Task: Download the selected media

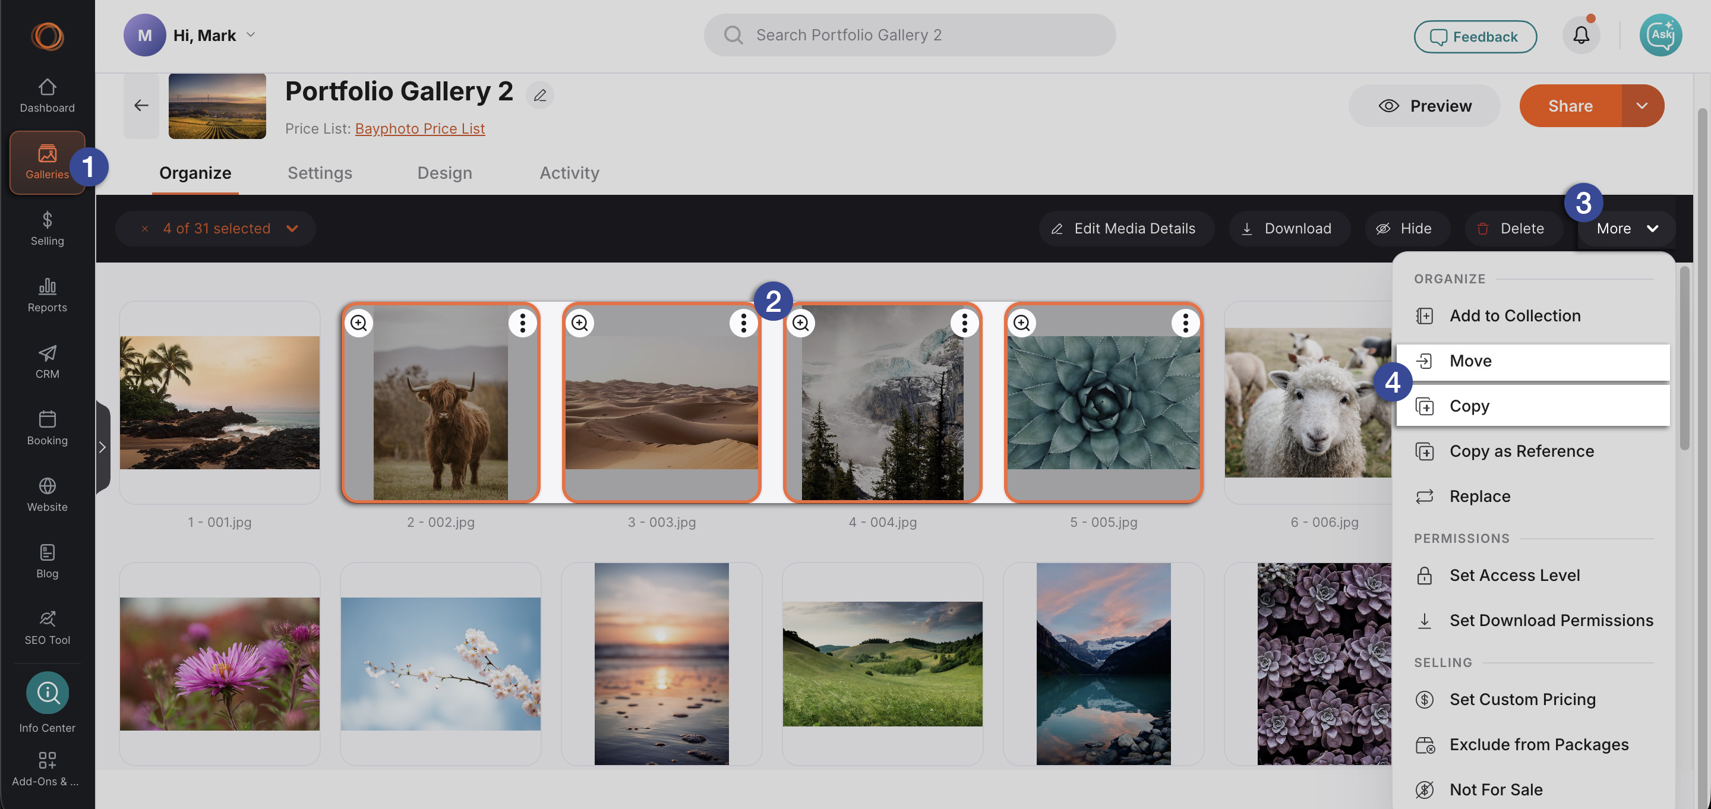Action: click(1289, 229)
